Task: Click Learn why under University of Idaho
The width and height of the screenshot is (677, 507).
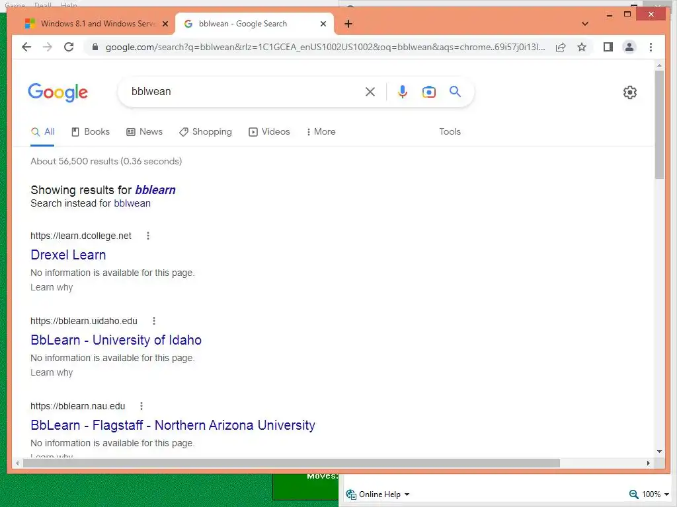Action: pos(52,372)
